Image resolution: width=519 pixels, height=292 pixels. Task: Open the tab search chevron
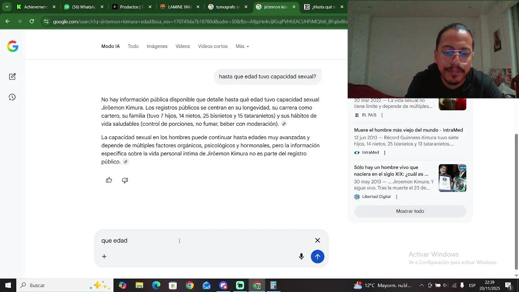click(7, 6)
